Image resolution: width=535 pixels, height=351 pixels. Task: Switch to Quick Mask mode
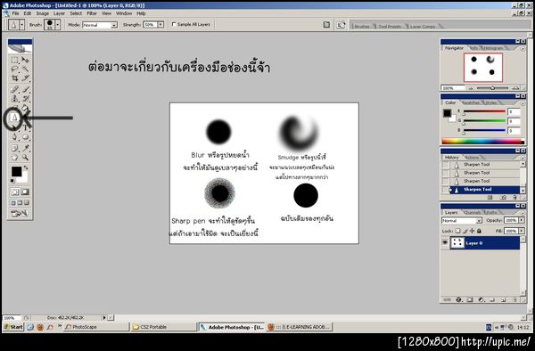point(25,192)
